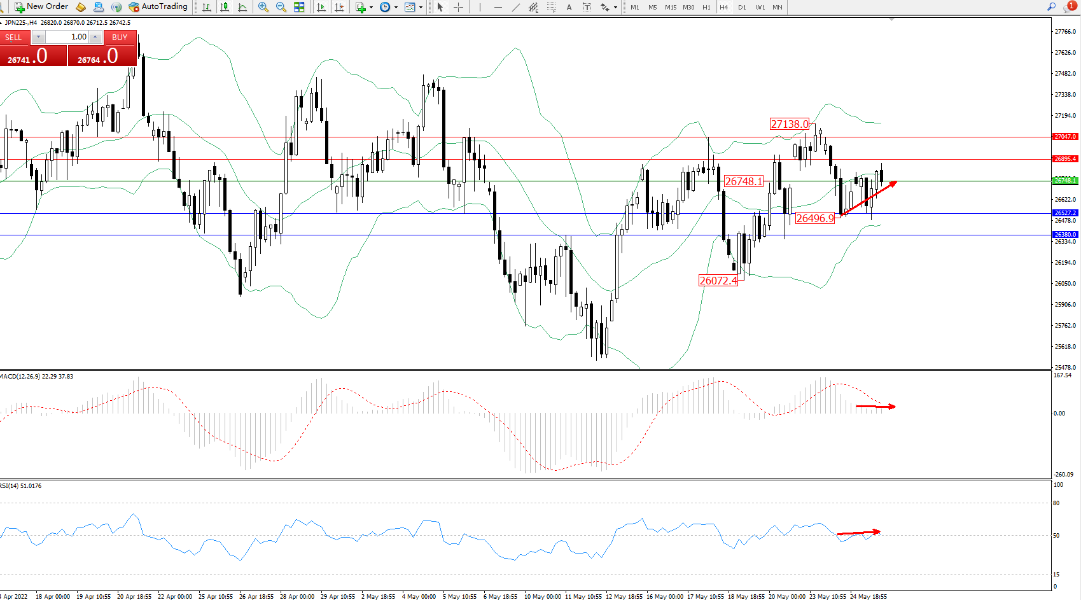Open the Tile Windows layout icon
Image resolution: width=1081 pixels, height=600 pixels.
(299, 7)
